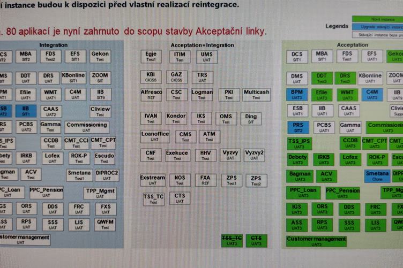Select the UMS UAT box
The width and height of the screenshot is (403, 268).
(x=207, y=57)
